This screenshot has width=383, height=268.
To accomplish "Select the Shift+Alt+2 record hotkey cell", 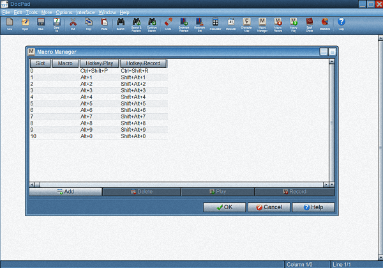I will tap(133, 84).
